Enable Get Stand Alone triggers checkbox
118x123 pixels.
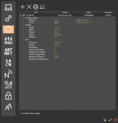tap(20, 113)
